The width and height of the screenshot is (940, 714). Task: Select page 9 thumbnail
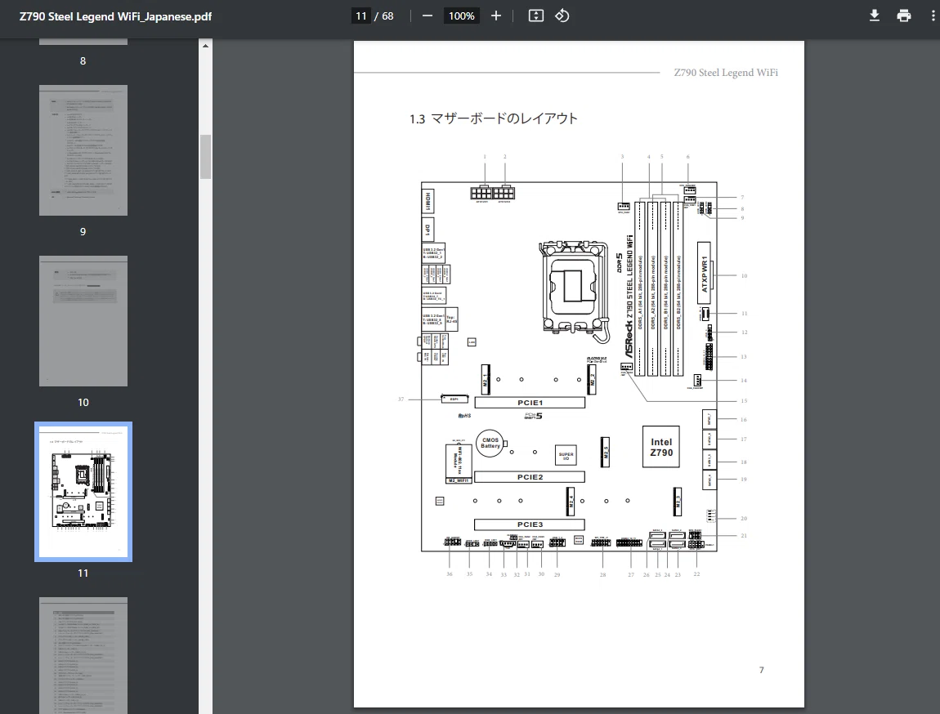tap(83, 150)
